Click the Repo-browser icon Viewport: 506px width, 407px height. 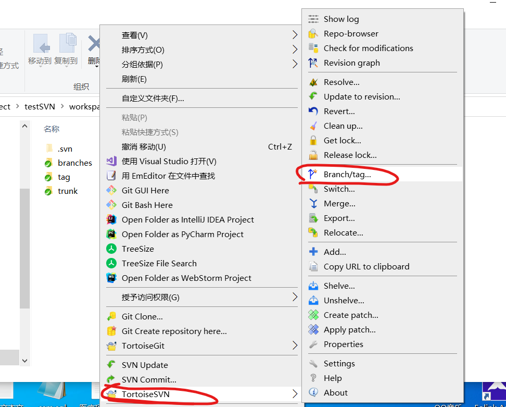313,33
